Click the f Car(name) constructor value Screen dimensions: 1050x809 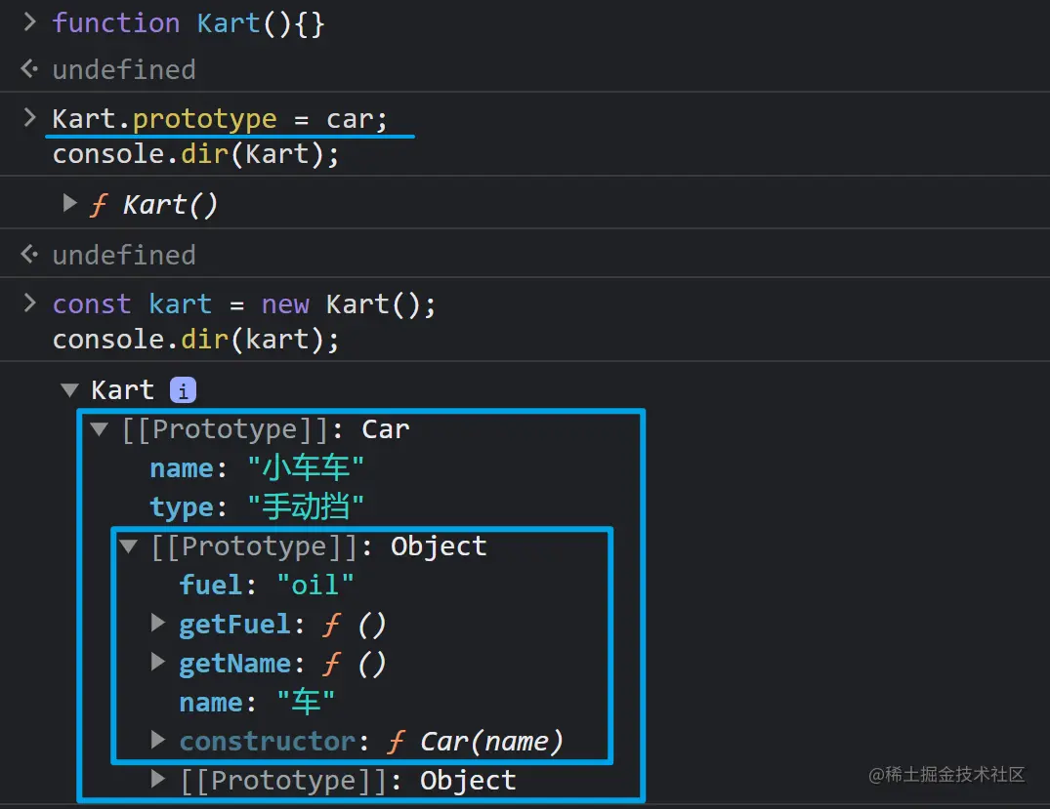point(476,742)
